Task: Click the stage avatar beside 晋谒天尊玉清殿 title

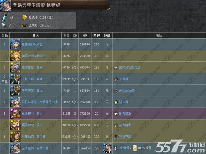Action: pos(5,5)
